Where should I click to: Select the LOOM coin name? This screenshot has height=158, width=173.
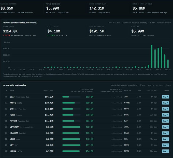(x=12, y=139)
